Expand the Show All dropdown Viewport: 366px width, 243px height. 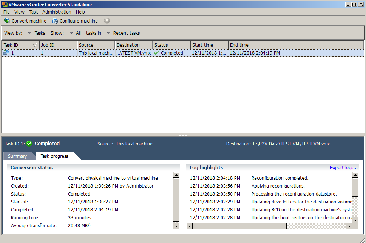point(75,33)
